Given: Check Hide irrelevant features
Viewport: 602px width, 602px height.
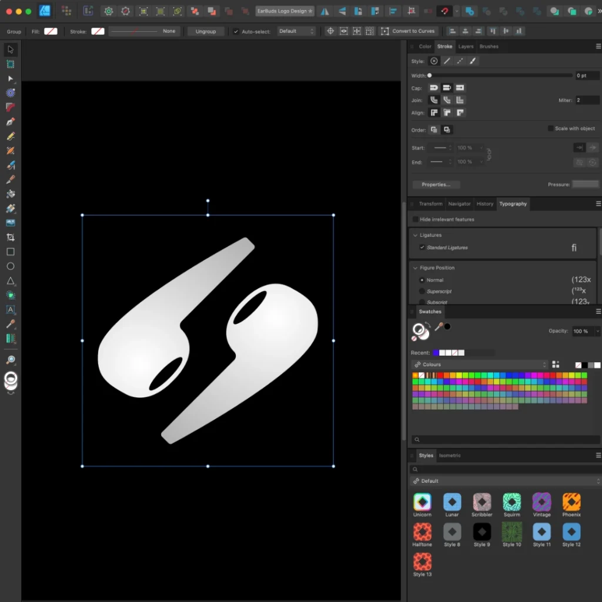Looking at the screenshot, I should coord(415,219).
